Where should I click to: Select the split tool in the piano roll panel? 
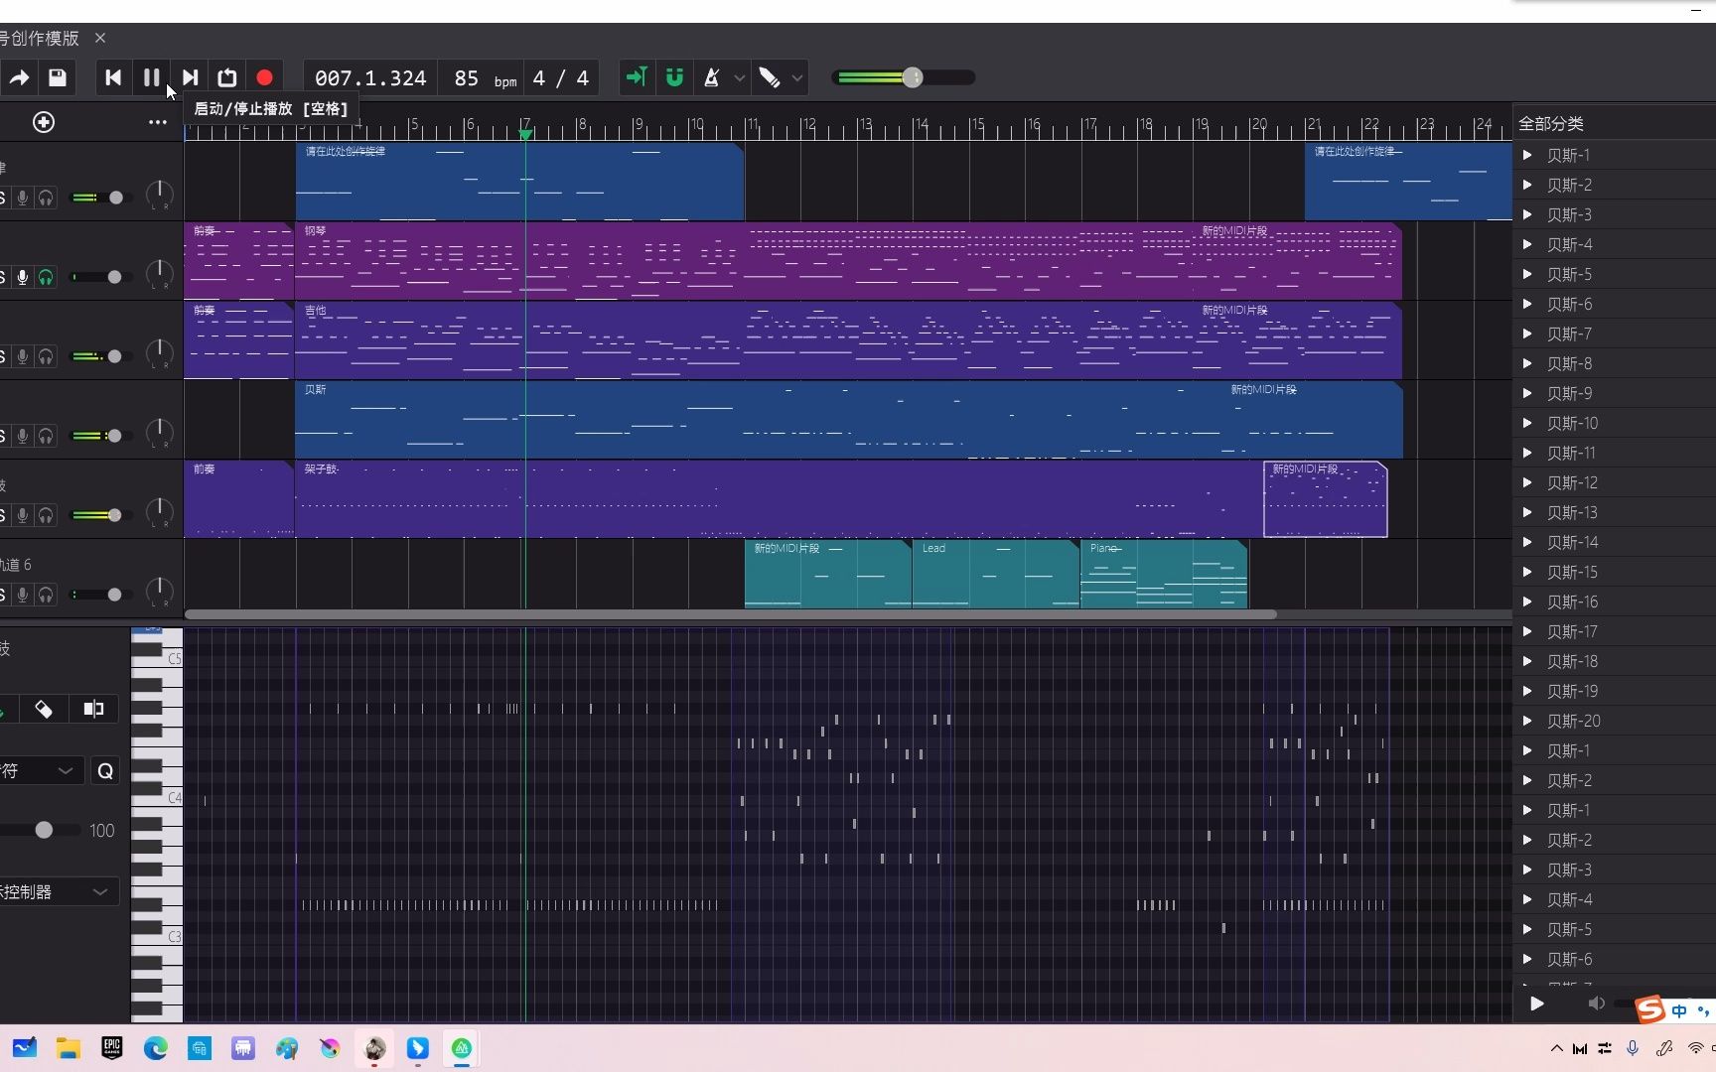(x=93, y=709)
